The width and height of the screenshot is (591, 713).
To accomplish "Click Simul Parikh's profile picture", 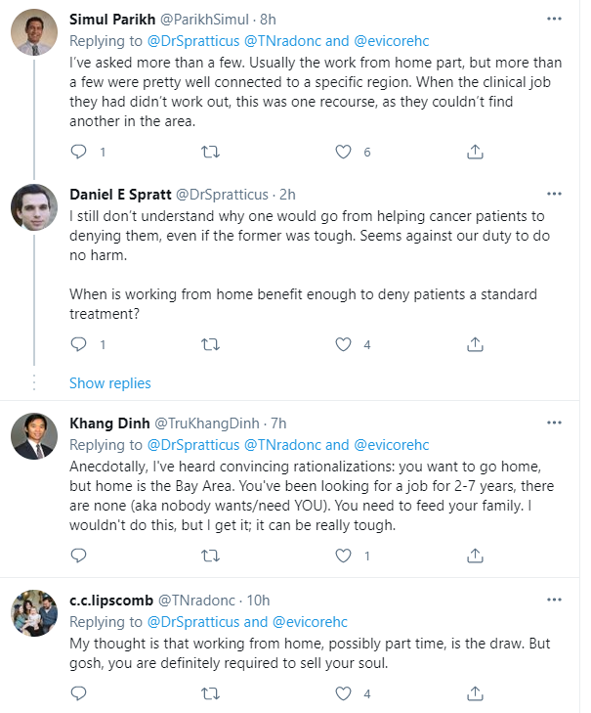I will pyautogui.click(x=34, y=38).
